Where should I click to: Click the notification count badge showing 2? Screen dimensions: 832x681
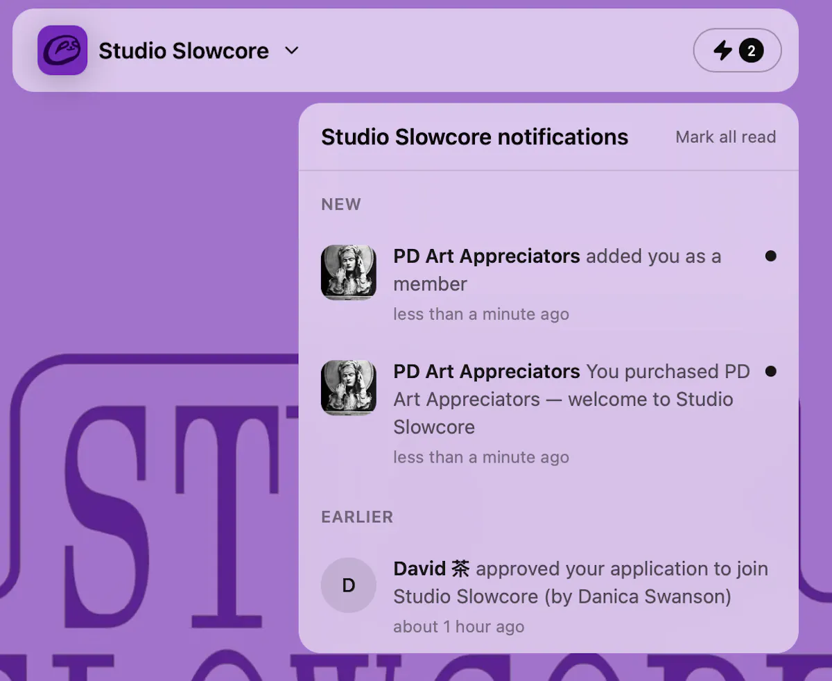pyautogui.click(x=752, y=50)
